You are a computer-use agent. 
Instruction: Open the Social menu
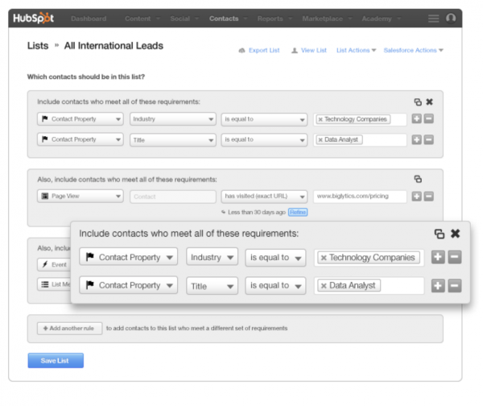[184, 19]
